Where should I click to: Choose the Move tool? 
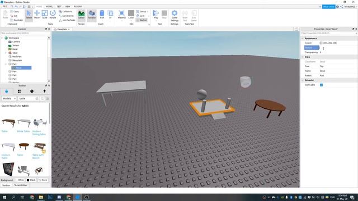(37, 15)
